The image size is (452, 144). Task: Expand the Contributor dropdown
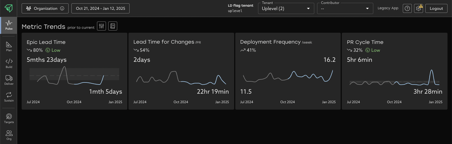[345, 8]
